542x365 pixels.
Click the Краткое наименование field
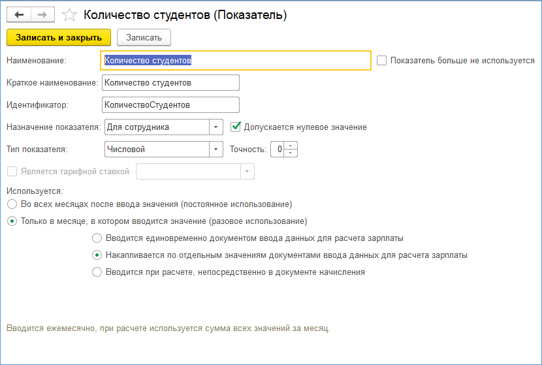[x=171, y=82]
